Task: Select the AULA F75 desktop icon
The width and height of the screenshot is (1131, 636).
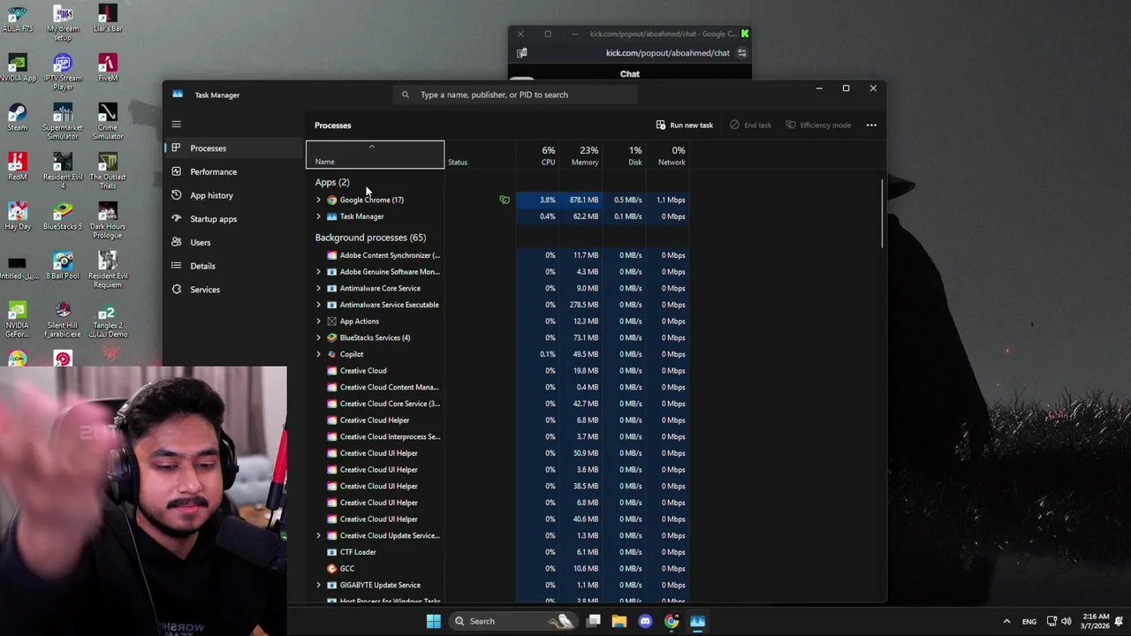Action: click(x=17, y=19)
